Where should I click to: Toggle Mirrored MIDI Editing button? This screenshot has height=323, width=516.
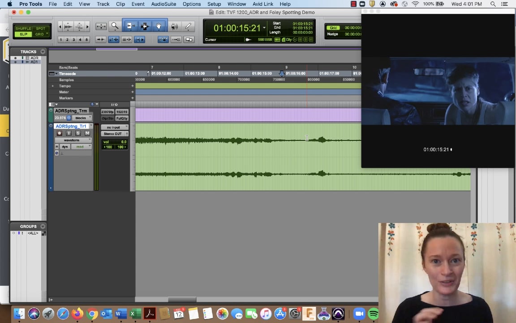[176, 39]
